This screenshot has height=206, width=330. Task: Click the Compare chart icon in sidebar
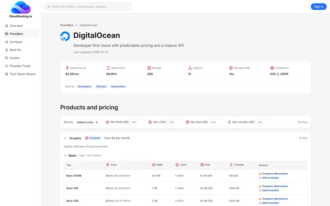click(x=7, y=42)
